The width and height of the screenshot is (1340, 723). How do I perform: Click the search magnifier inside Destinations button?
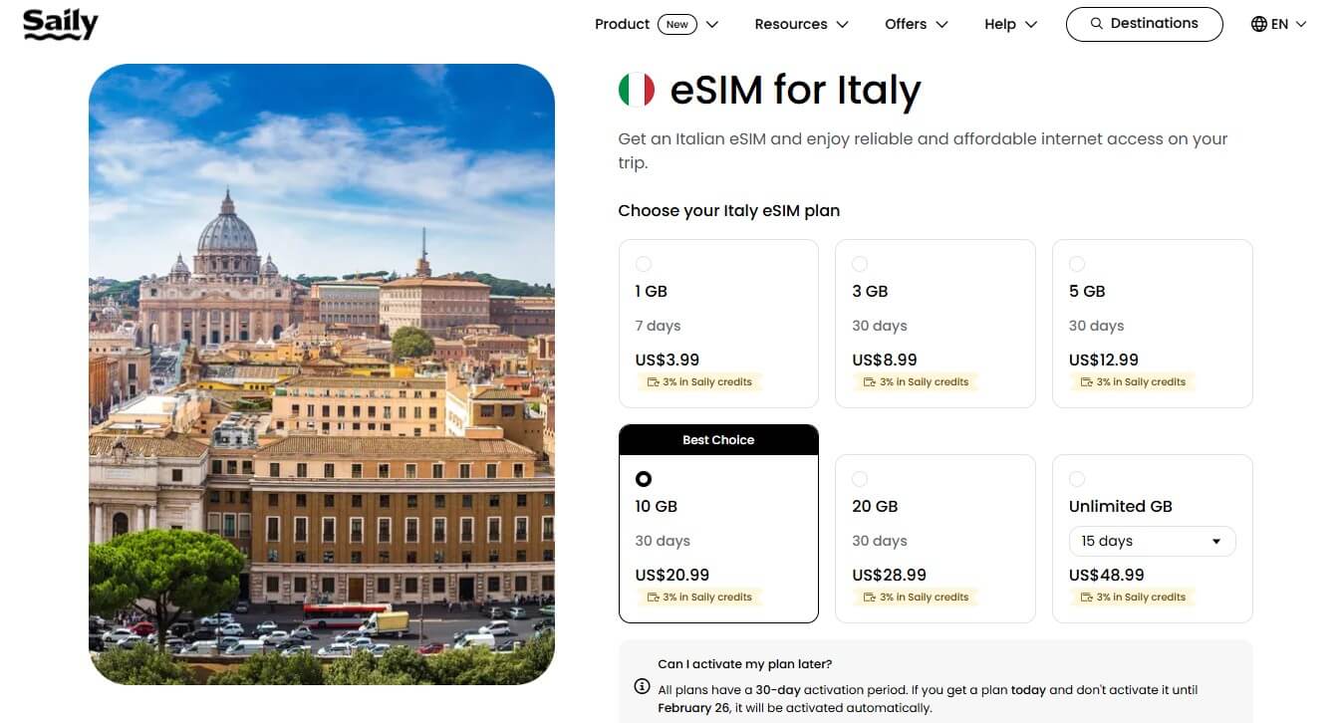click(1097, 23)
